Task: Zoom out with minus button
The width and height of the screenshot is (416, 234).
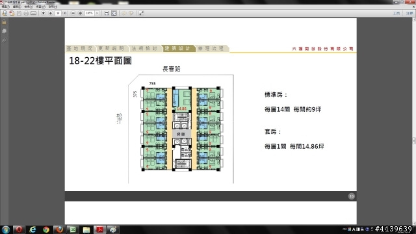Action: 73,13
